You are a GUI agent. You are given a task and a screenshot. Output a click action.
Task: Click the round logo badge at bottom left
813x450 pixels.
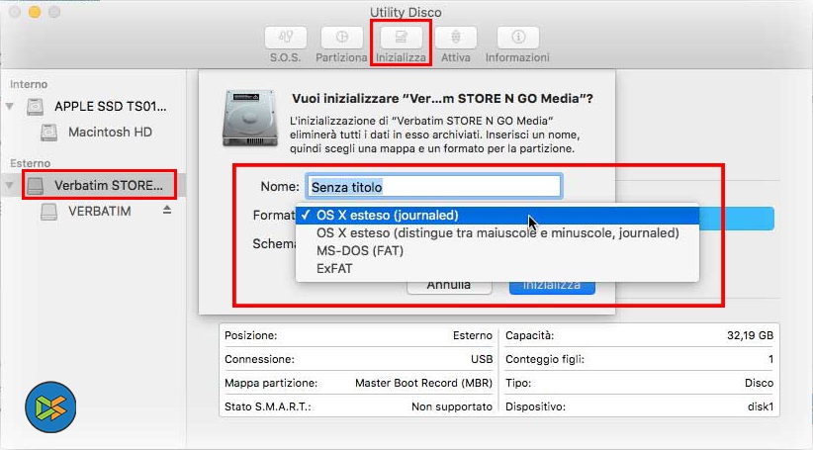click(x=51, y=407)
